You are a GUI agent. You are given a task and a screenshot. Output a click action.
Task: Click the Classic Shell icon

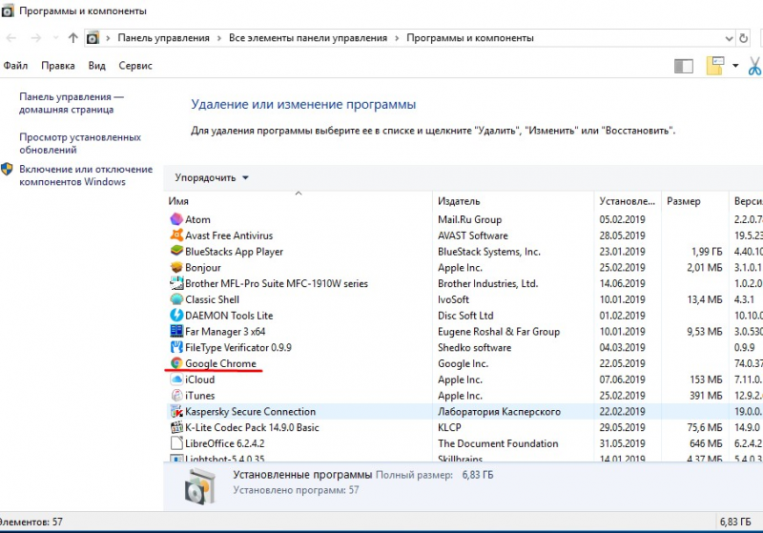176,299
